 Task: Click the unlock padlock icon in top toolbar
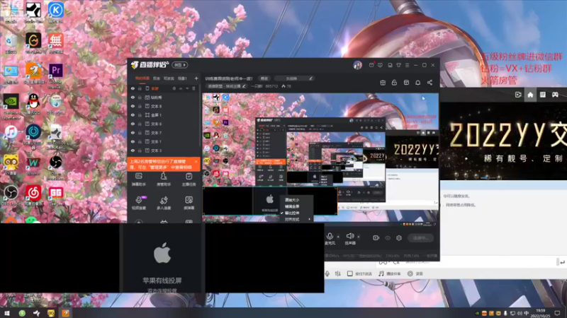pos(394,83)
